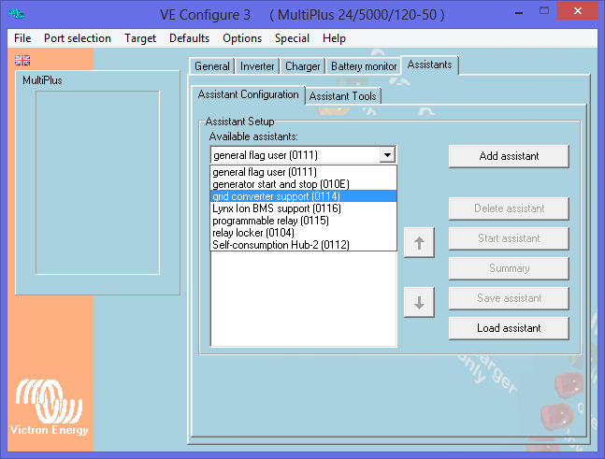Open the Assistant Tools tab

343,96
